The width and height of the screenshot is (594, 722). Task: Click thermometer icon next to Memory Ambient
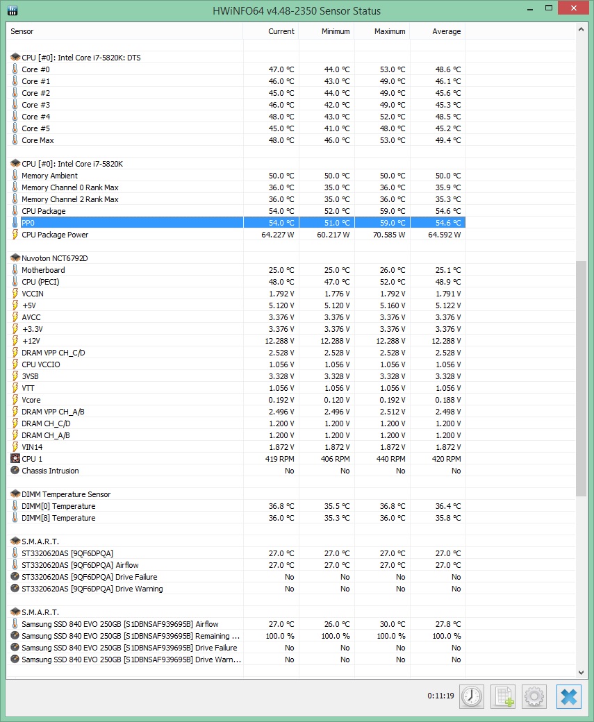tap(15, 176)
